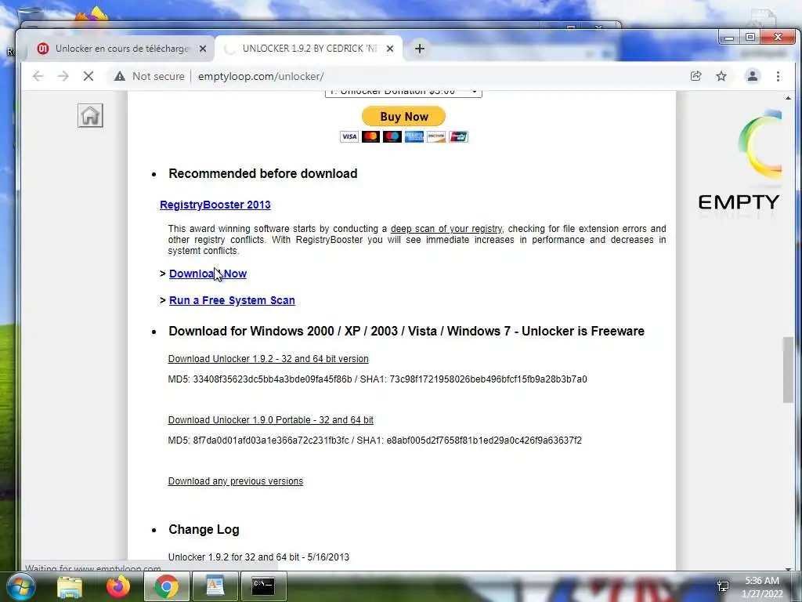Screen dimensions: 802x602
Task: Stop loading the page in Chrome
Action: [x=89, y=76]
